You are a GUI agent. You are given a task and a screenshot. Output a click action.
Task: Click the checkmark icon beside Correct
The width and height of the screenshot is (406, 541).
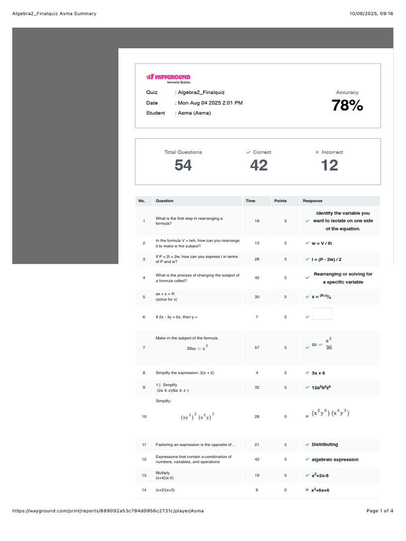(x=248, y=152)
